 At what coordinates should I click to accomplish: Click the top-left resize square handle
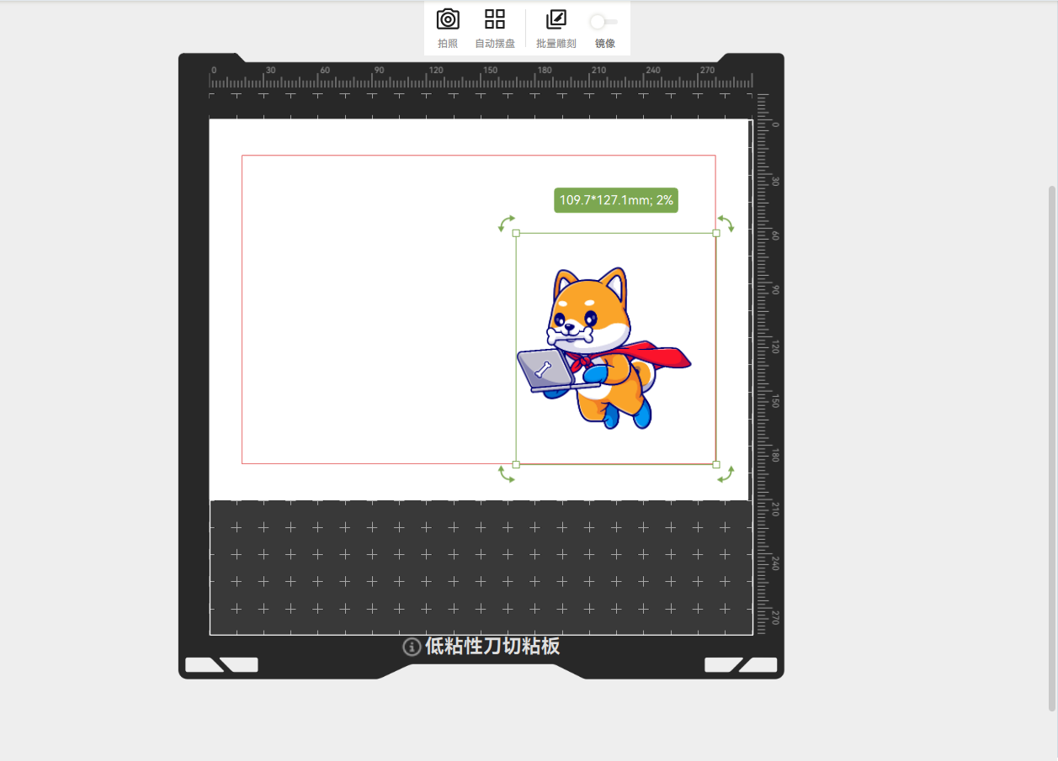pyautogui.click(x=516, y=233)
